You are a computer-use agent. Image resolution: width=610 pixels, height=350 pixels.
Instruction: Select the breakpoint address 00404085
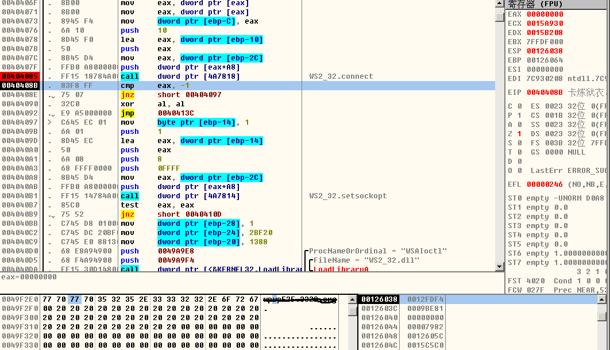[20, 76]
